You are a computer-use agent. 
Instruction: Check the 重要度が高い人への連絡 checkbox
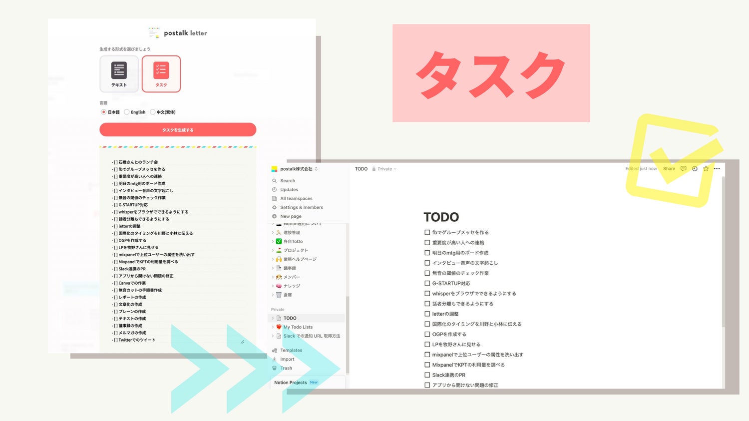(x=427, y=243)
